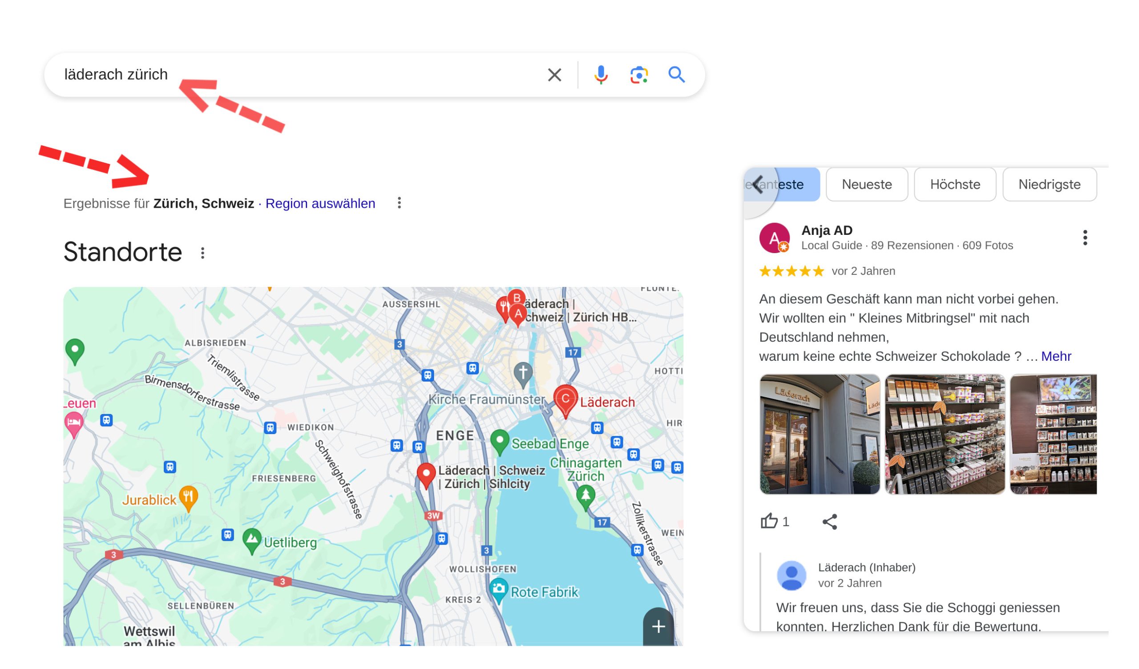Submit search with magnifying glass icon
1139x669 pixels.
(676, 75)
